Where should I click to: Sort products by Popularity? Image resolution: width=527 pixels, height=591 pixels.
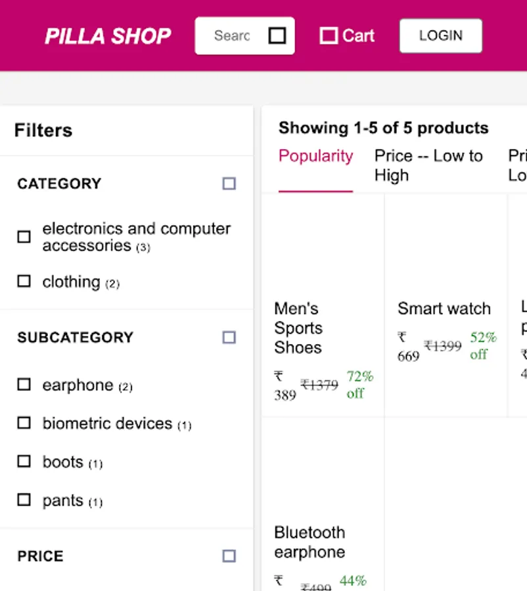tap(315, 156)
